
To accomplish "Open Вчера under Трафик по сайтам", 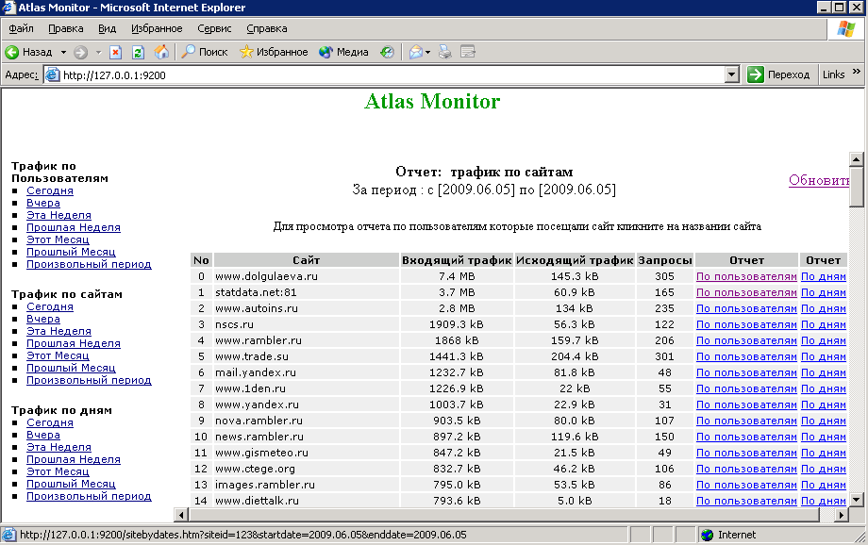I will (x=43, y=319).
